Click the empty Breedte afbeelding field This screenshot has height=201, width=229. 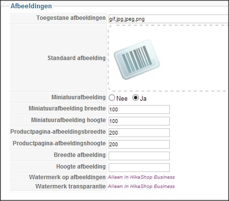(139, 156)
